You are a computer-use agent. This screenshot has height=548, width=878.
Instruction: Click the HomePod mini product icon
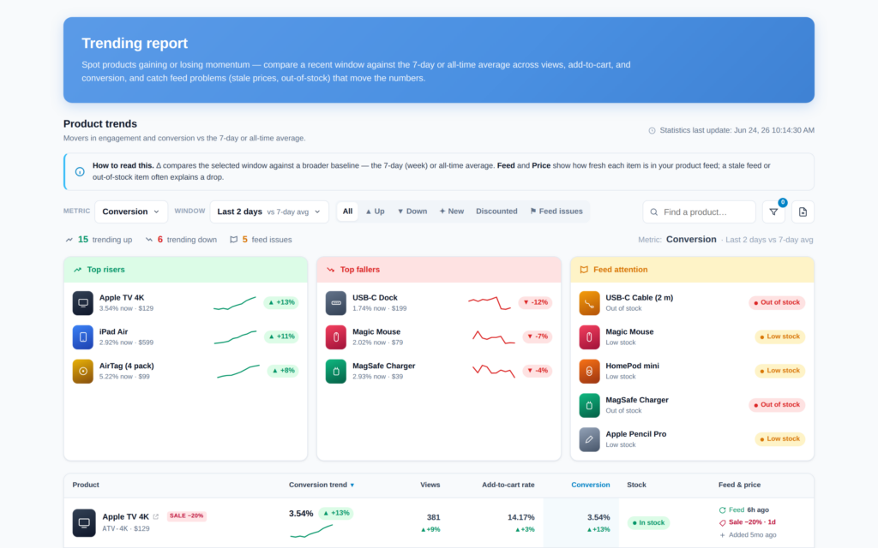point(589,372)
